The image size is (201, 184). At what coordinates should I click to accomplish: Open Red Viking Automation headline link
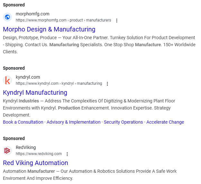coord(35,163)
